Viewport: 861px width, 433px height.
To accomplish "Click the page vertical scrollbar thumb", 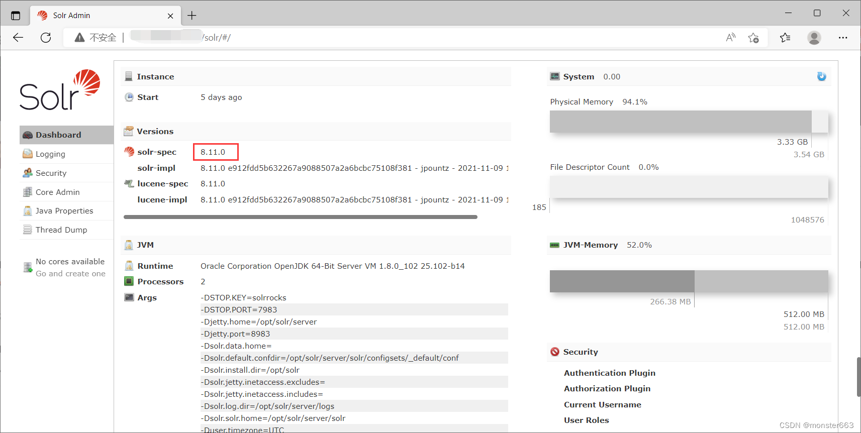I will click(858, 377).
